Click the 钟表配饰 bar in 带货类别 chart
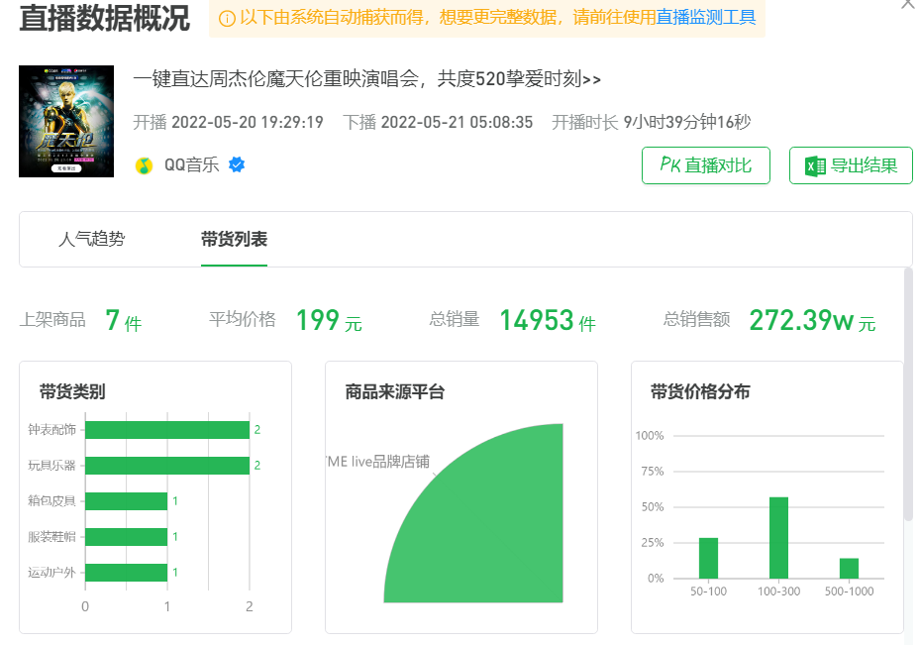This screenshot has width=919, height=645. pyautogui.click(x=167, y=430)
